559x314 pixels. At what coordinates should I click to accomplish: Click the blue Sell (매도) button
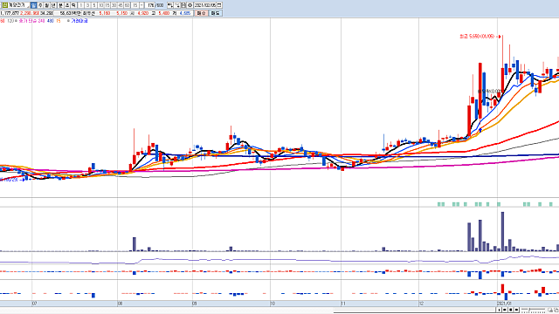pyautogui.click(x=216, y=13)
